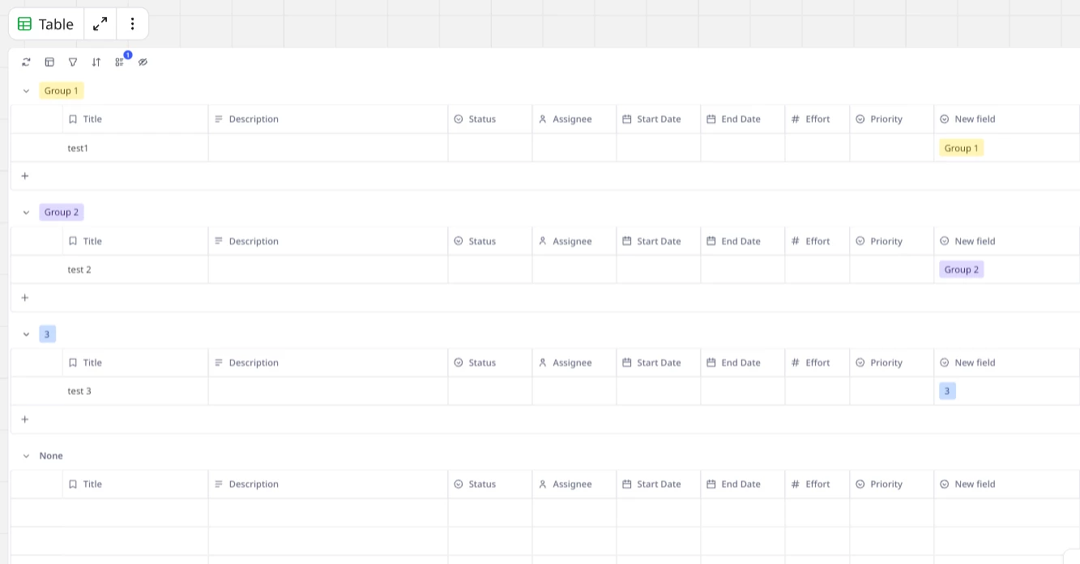Image resolution: width=1080 pixels, height=564 pixels.
Task: Add a new row under Group 2
Action: click(25, 298)
